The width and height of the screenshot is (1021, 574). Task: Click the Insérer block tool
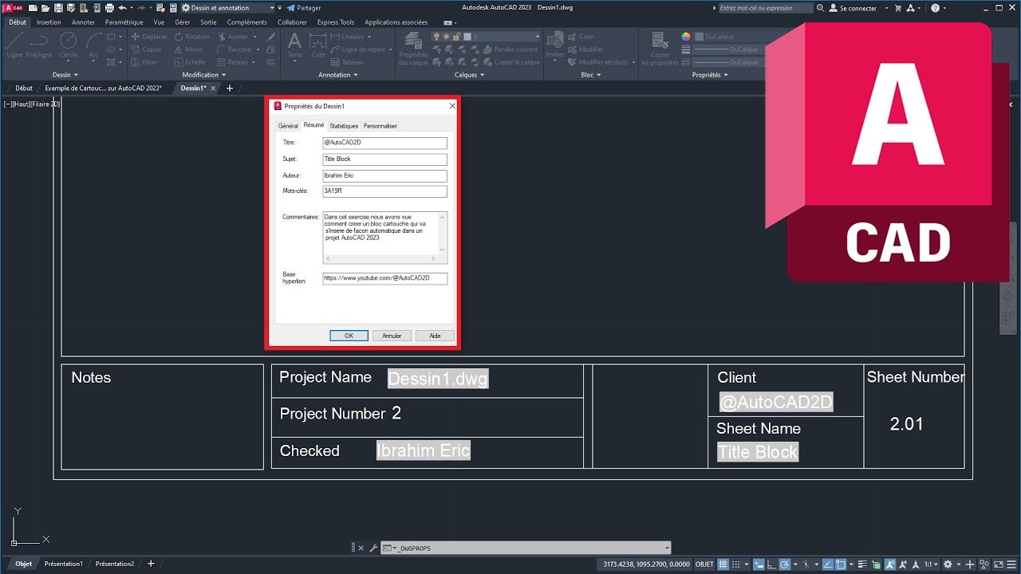coord(555,45)
